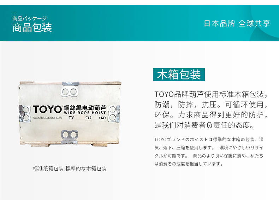279x200 pixels.
Task: Click the top metal clasp on crate
Action: point(70,90)
